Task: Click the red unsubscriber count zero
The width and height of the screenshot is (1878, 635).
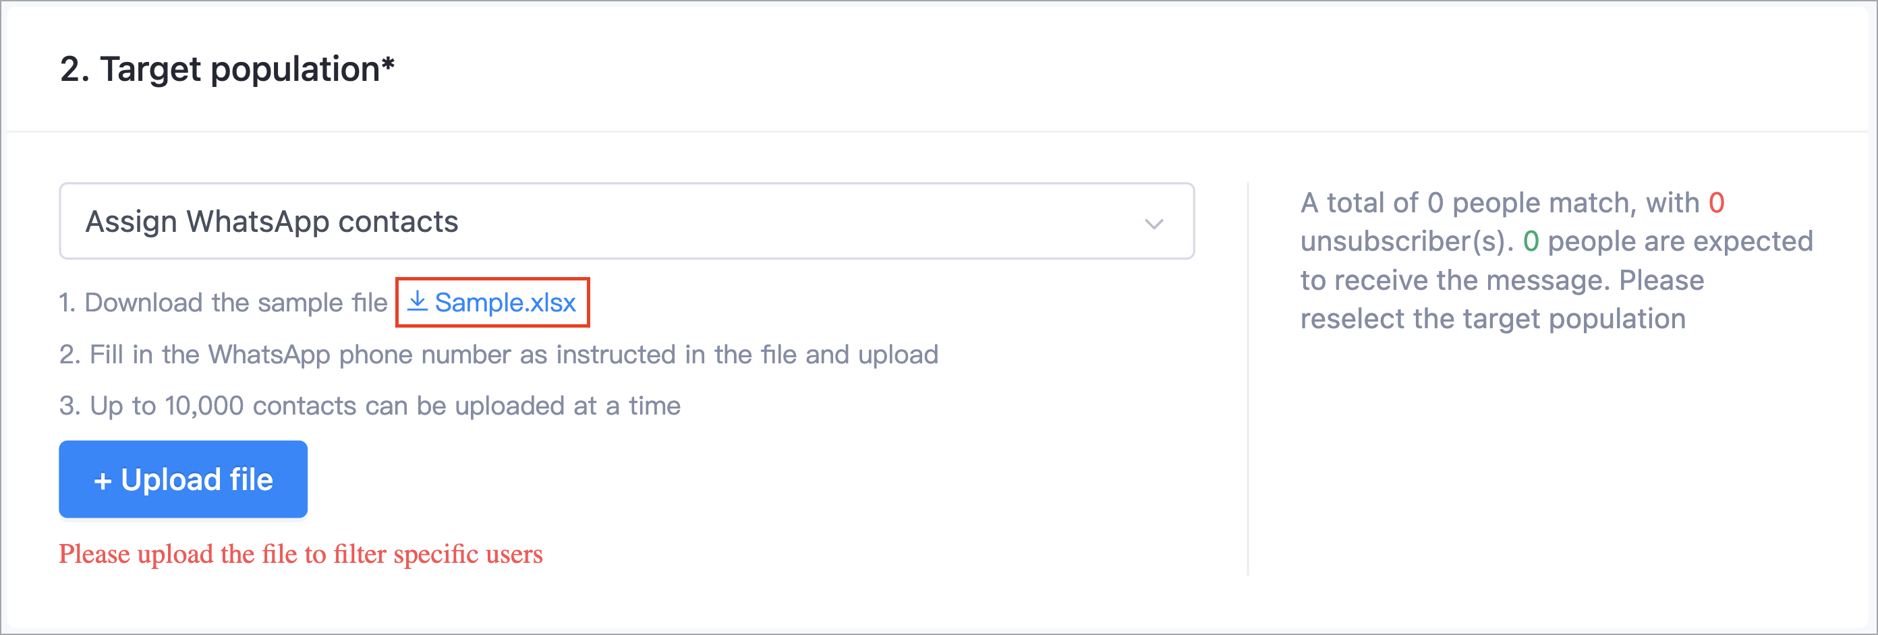Action: click(x=1716, y=202)
